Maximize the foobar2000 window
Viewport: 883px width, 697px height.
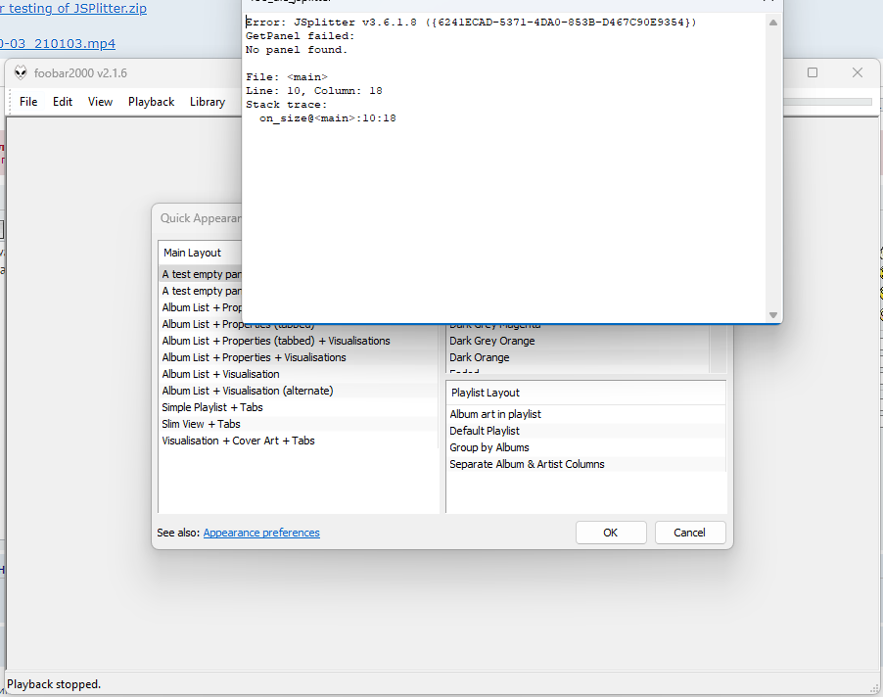[813, 73]
